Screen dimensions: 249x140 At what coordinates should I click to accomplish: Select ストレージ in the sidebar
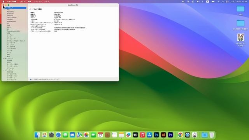(11, 45)
